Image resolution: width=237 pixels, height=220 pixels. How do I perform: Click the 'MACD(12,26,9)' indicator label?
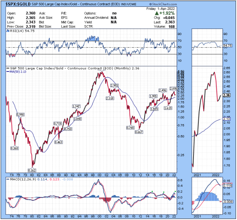[23, 179]
